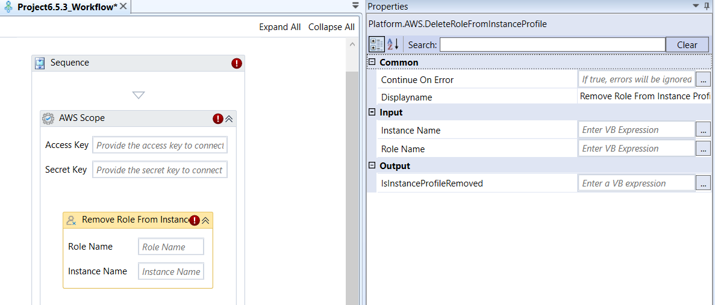Select the Remove Role From Instance title
Viewport: 715px width, 305px height.
pyautogui.click(x=136, y=220)
